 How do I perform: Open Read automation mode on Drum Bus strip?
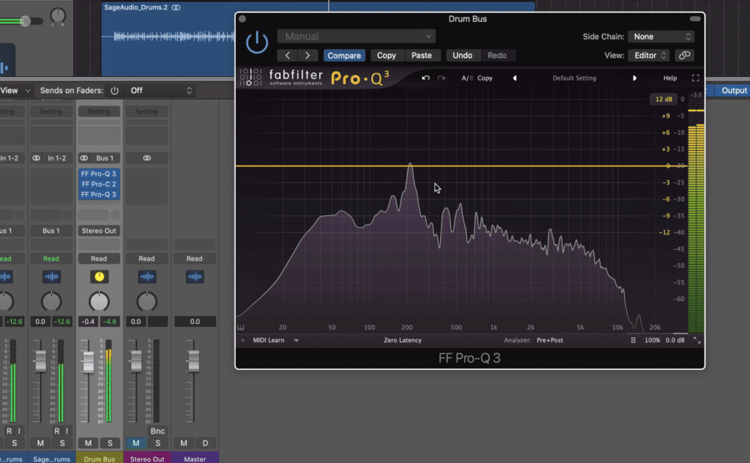tap(99, 259)
